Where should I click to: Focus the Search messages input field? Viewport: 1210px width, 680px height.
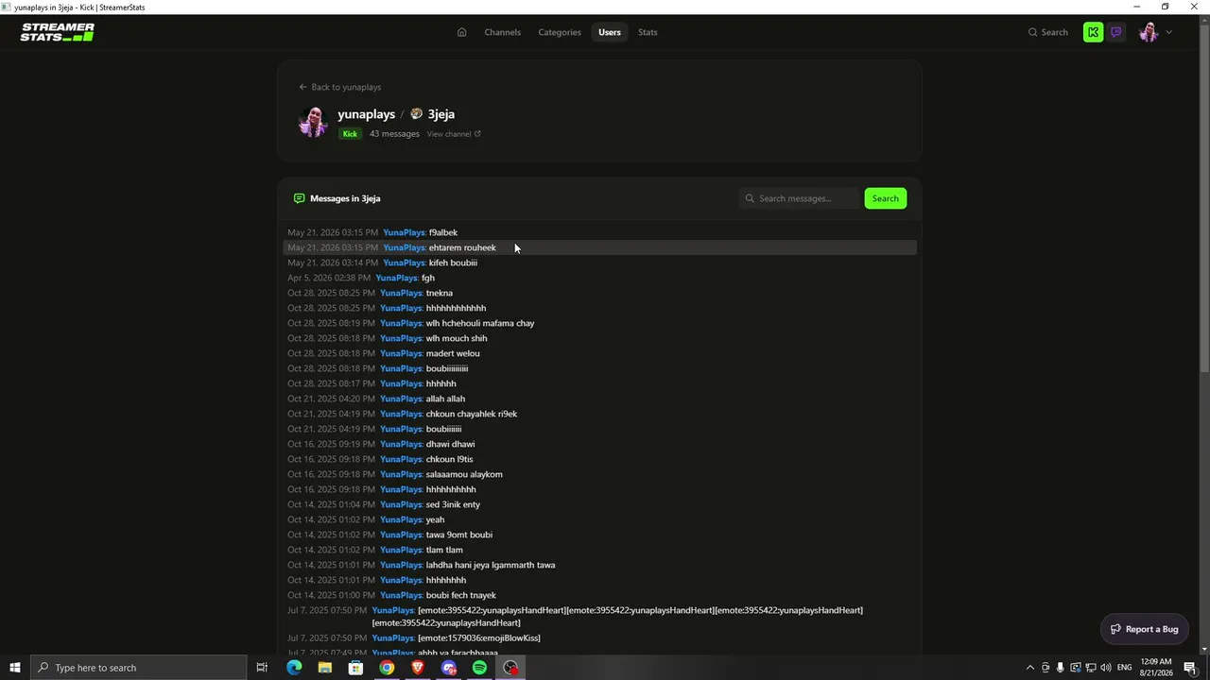click(x=801, y=198)
